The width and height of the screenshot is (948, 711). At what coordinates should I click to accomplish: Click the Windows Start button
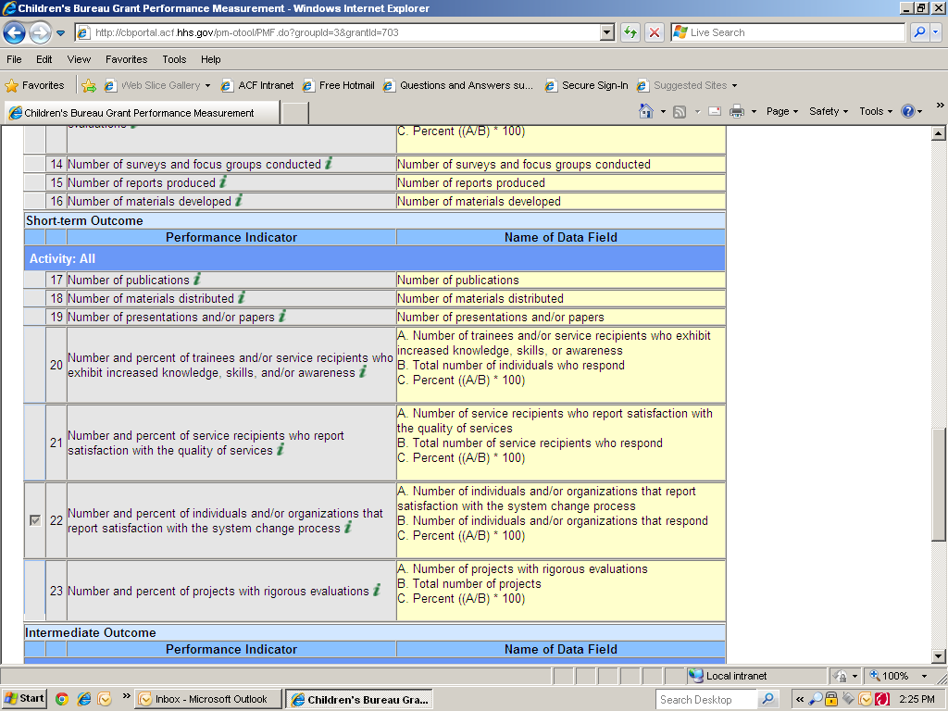point(24,699)
